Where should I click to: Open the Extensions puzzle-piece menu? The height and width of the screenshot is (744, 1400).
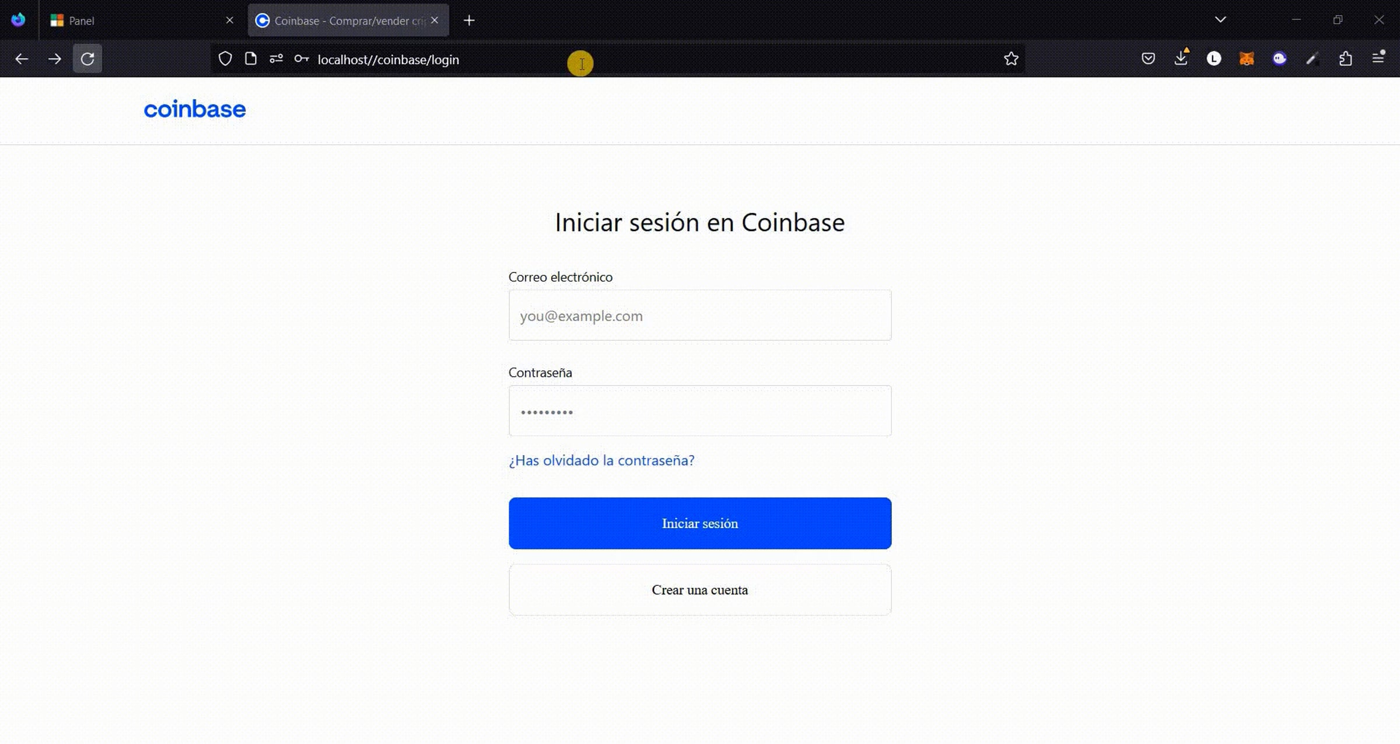1345,59
